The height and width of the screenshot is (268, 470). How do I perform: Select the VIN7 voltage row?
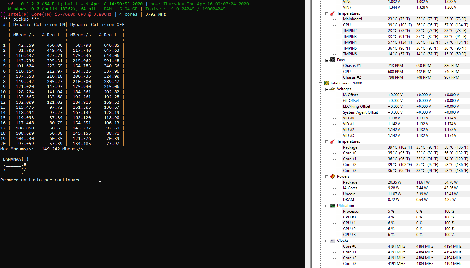click(x=406, y=7)
